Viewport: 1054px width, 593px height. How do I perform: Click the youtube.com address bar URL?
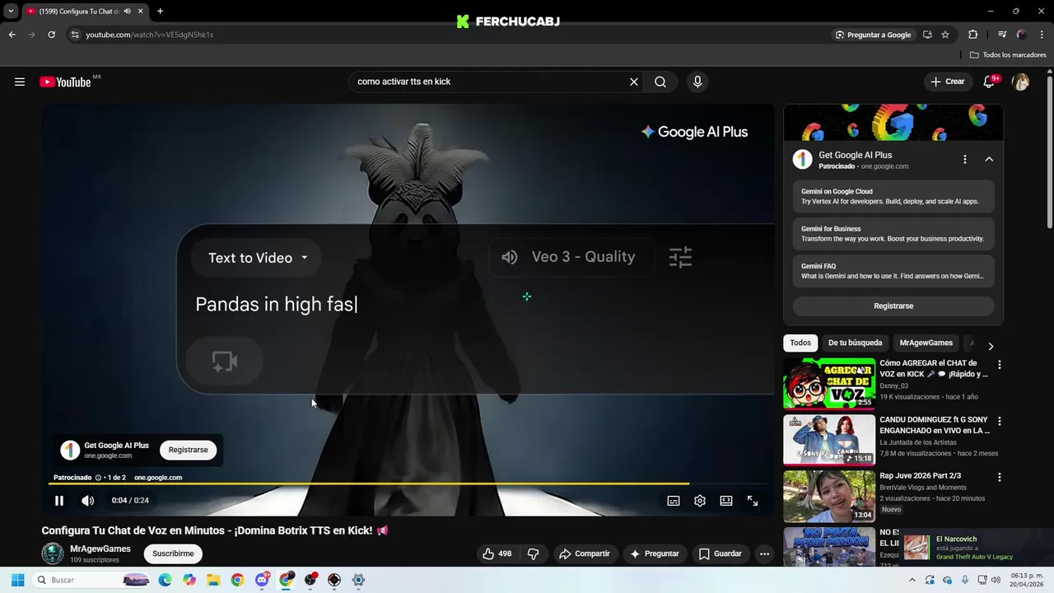[x=149, y=35]
